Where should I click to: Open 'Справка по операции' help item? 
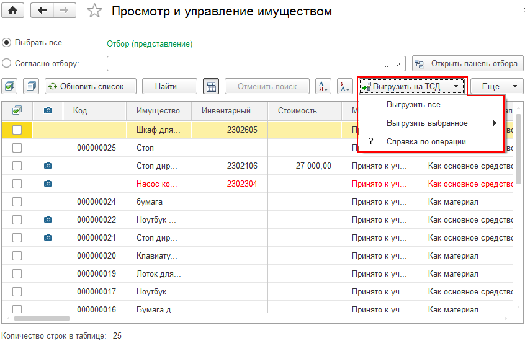426,142
